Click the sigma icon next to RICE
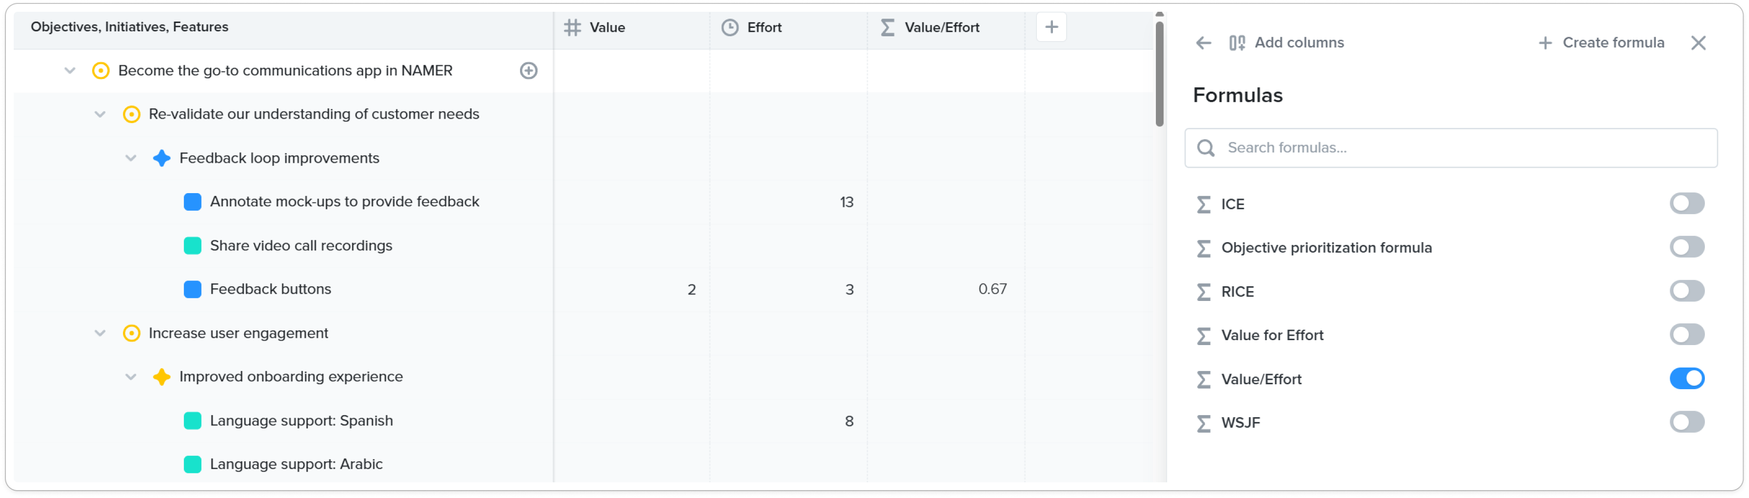Image resolution: width=1749 pixels, height=498 pixels. tap(1203, 292)
